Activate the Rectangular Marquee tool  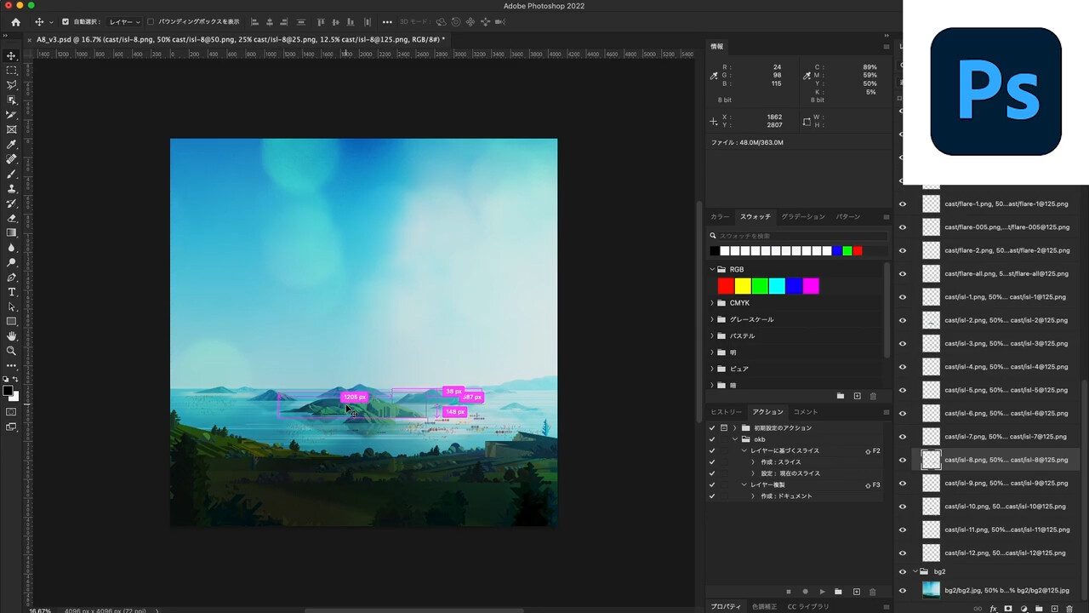12,70
